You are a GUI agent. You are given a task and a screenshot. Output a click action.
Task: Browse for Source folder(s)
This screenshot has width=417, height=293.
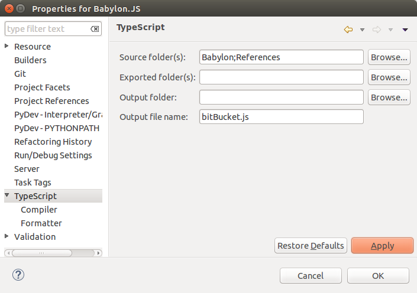point(389,57)
